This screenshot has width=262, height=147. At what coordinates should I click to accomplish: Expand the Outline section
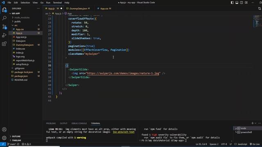25,136
